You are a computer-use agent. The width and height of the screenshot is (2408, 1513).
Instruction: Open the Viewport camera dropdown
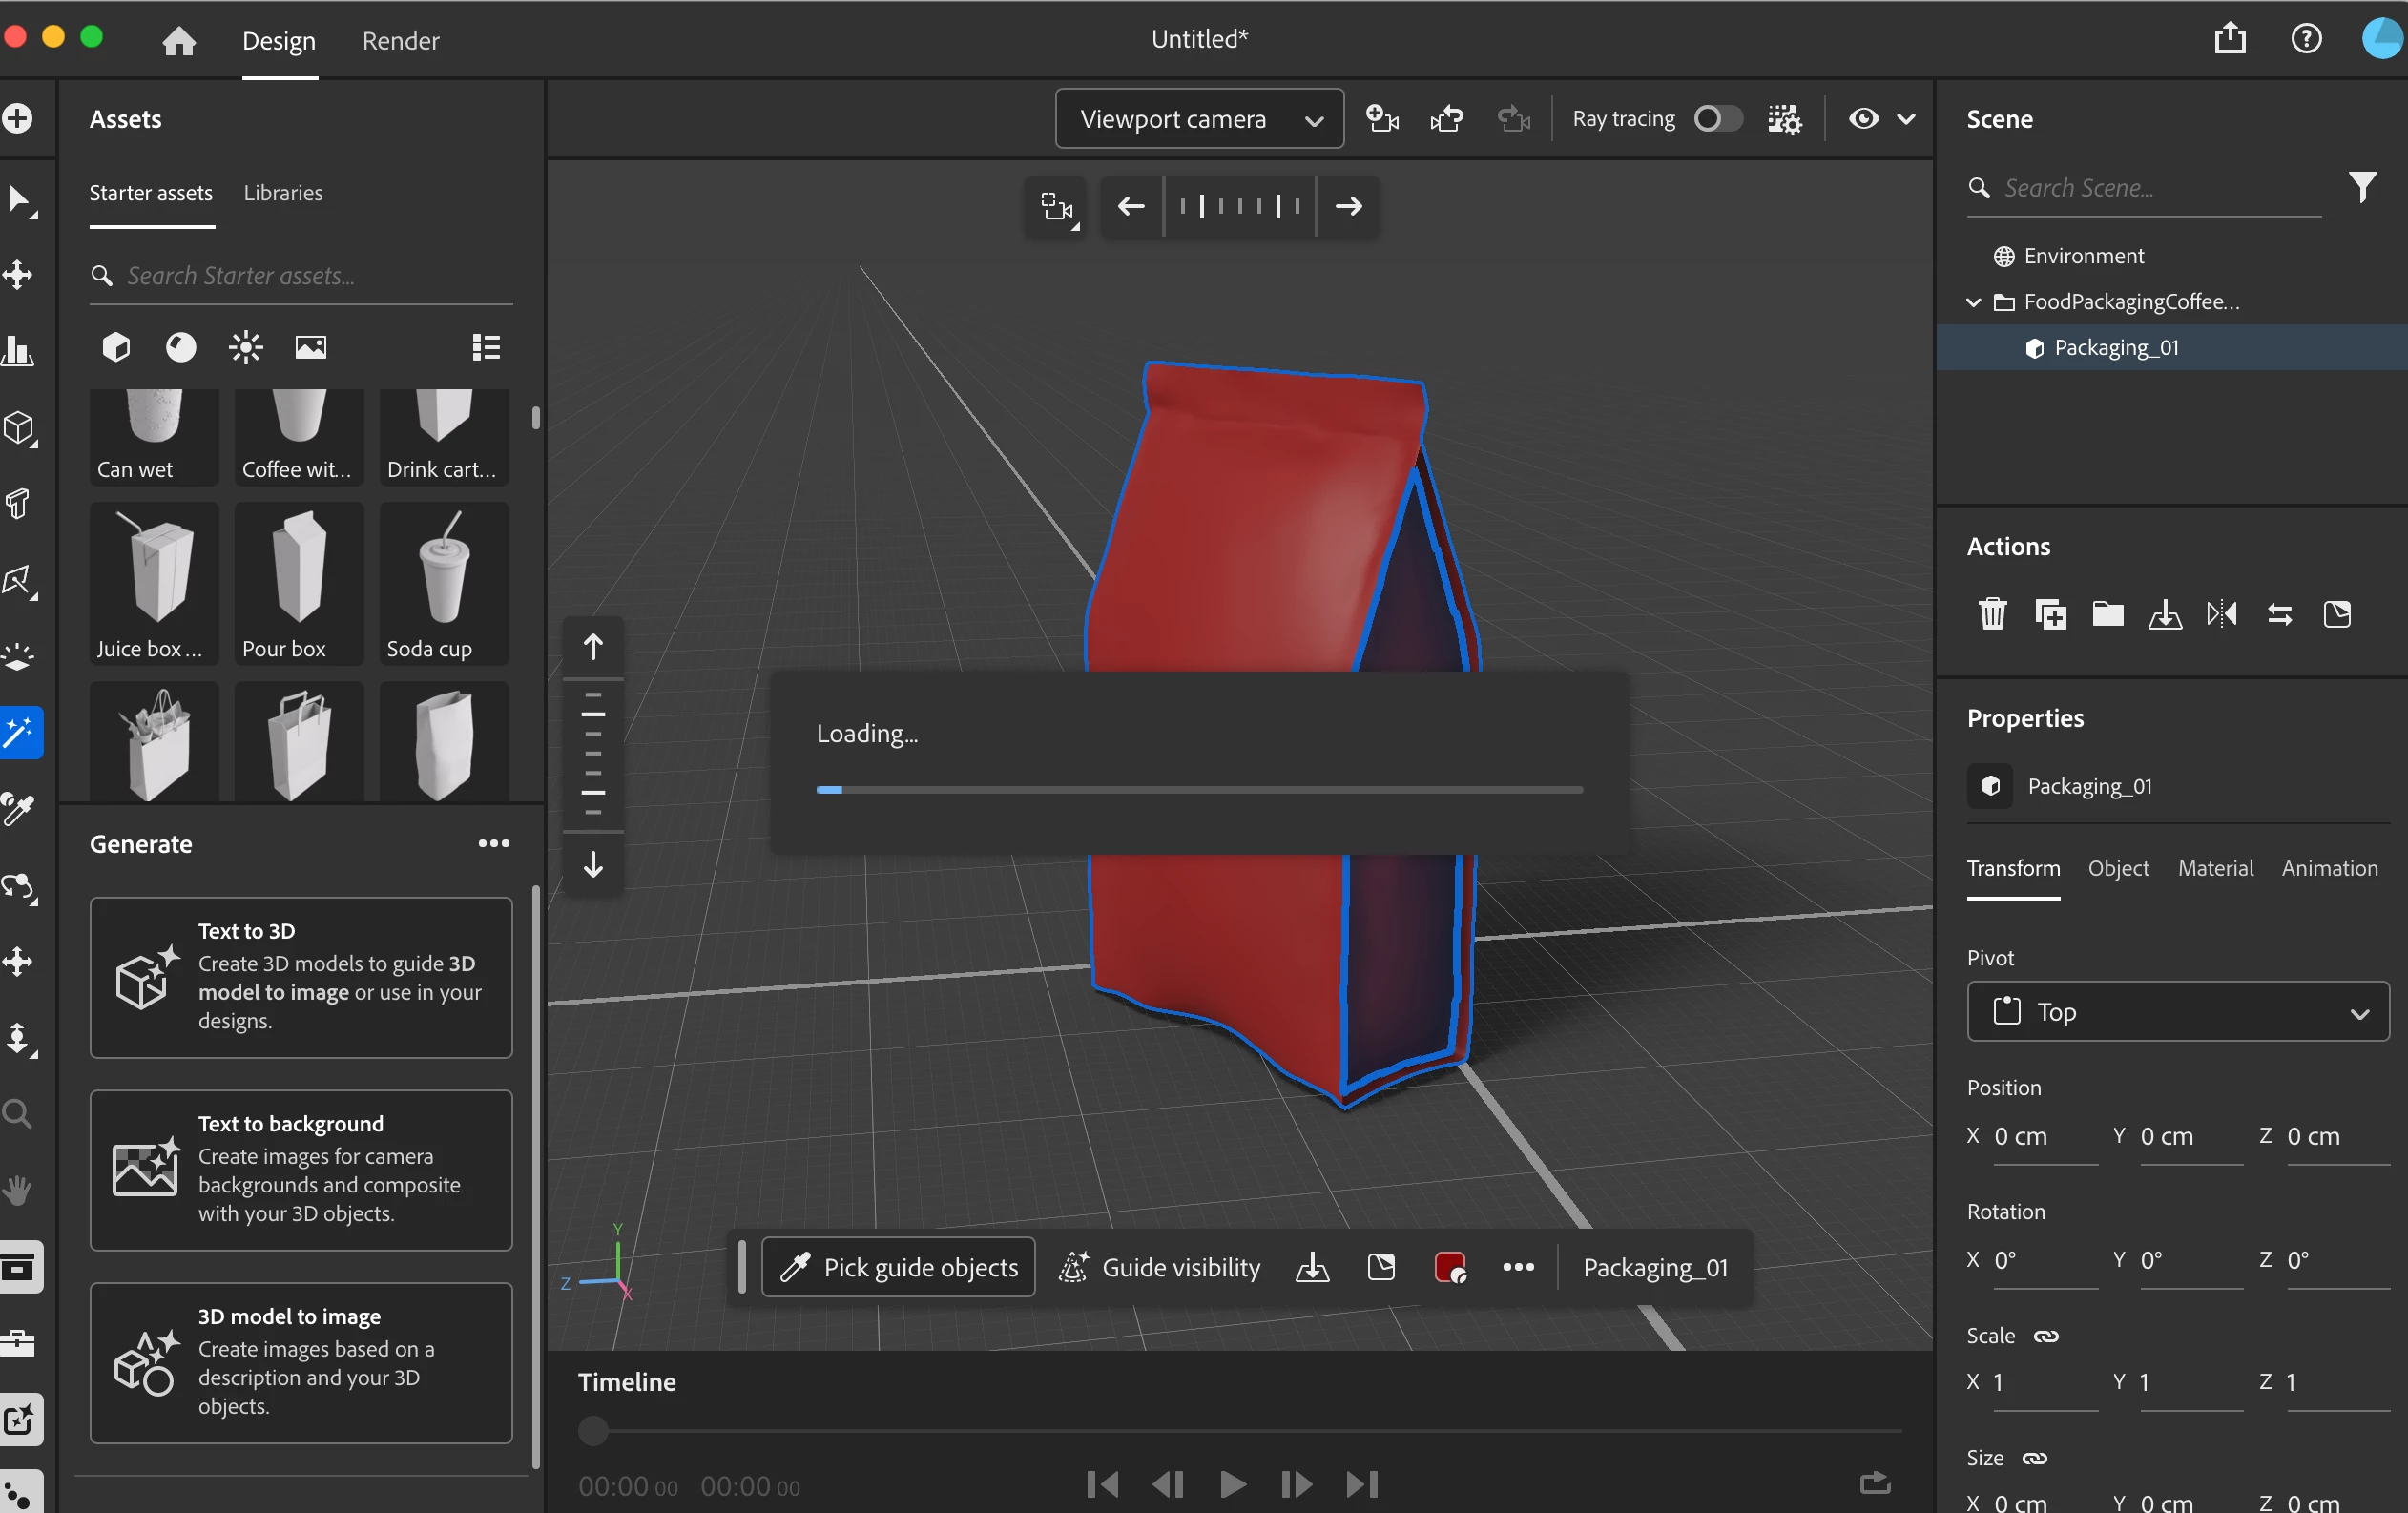tap(1199, 119)
